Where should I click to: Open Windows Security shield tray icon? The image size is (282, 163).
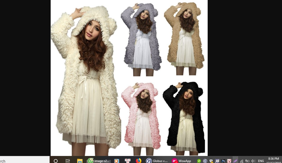pos(211,161)
